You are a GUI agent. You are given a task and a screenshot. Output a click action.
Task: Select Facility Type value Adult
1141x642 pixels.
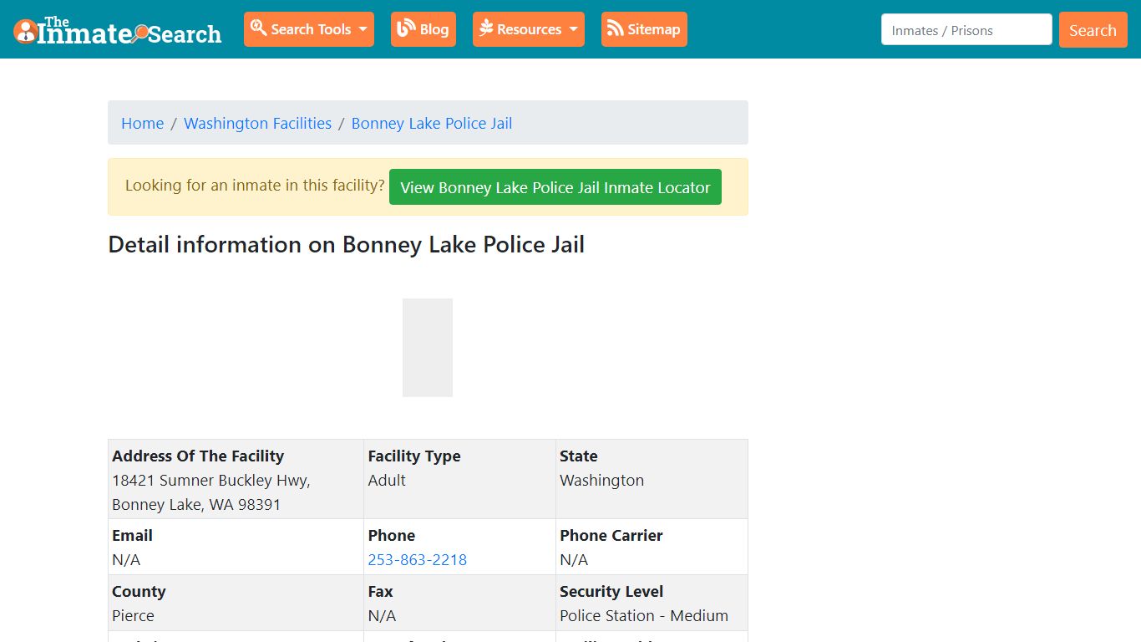[x=387, y=480]
